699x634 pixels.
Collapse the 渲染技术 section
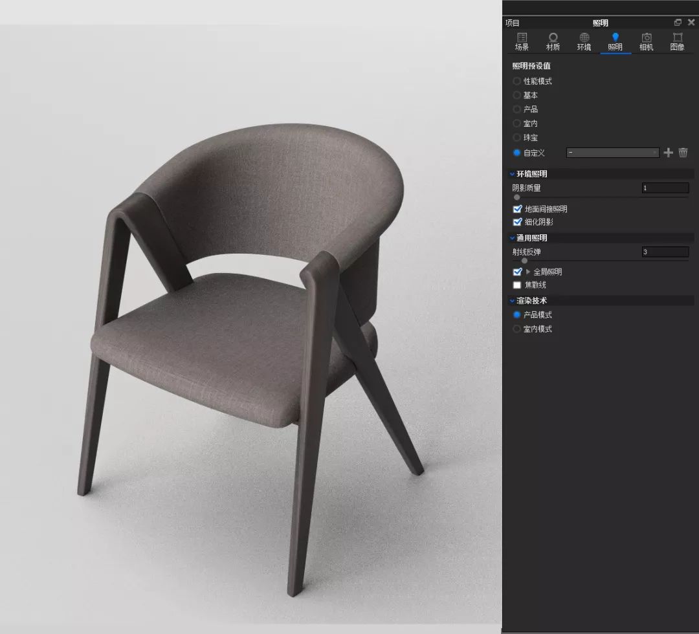pyautogui.click(x=513, y=301)
